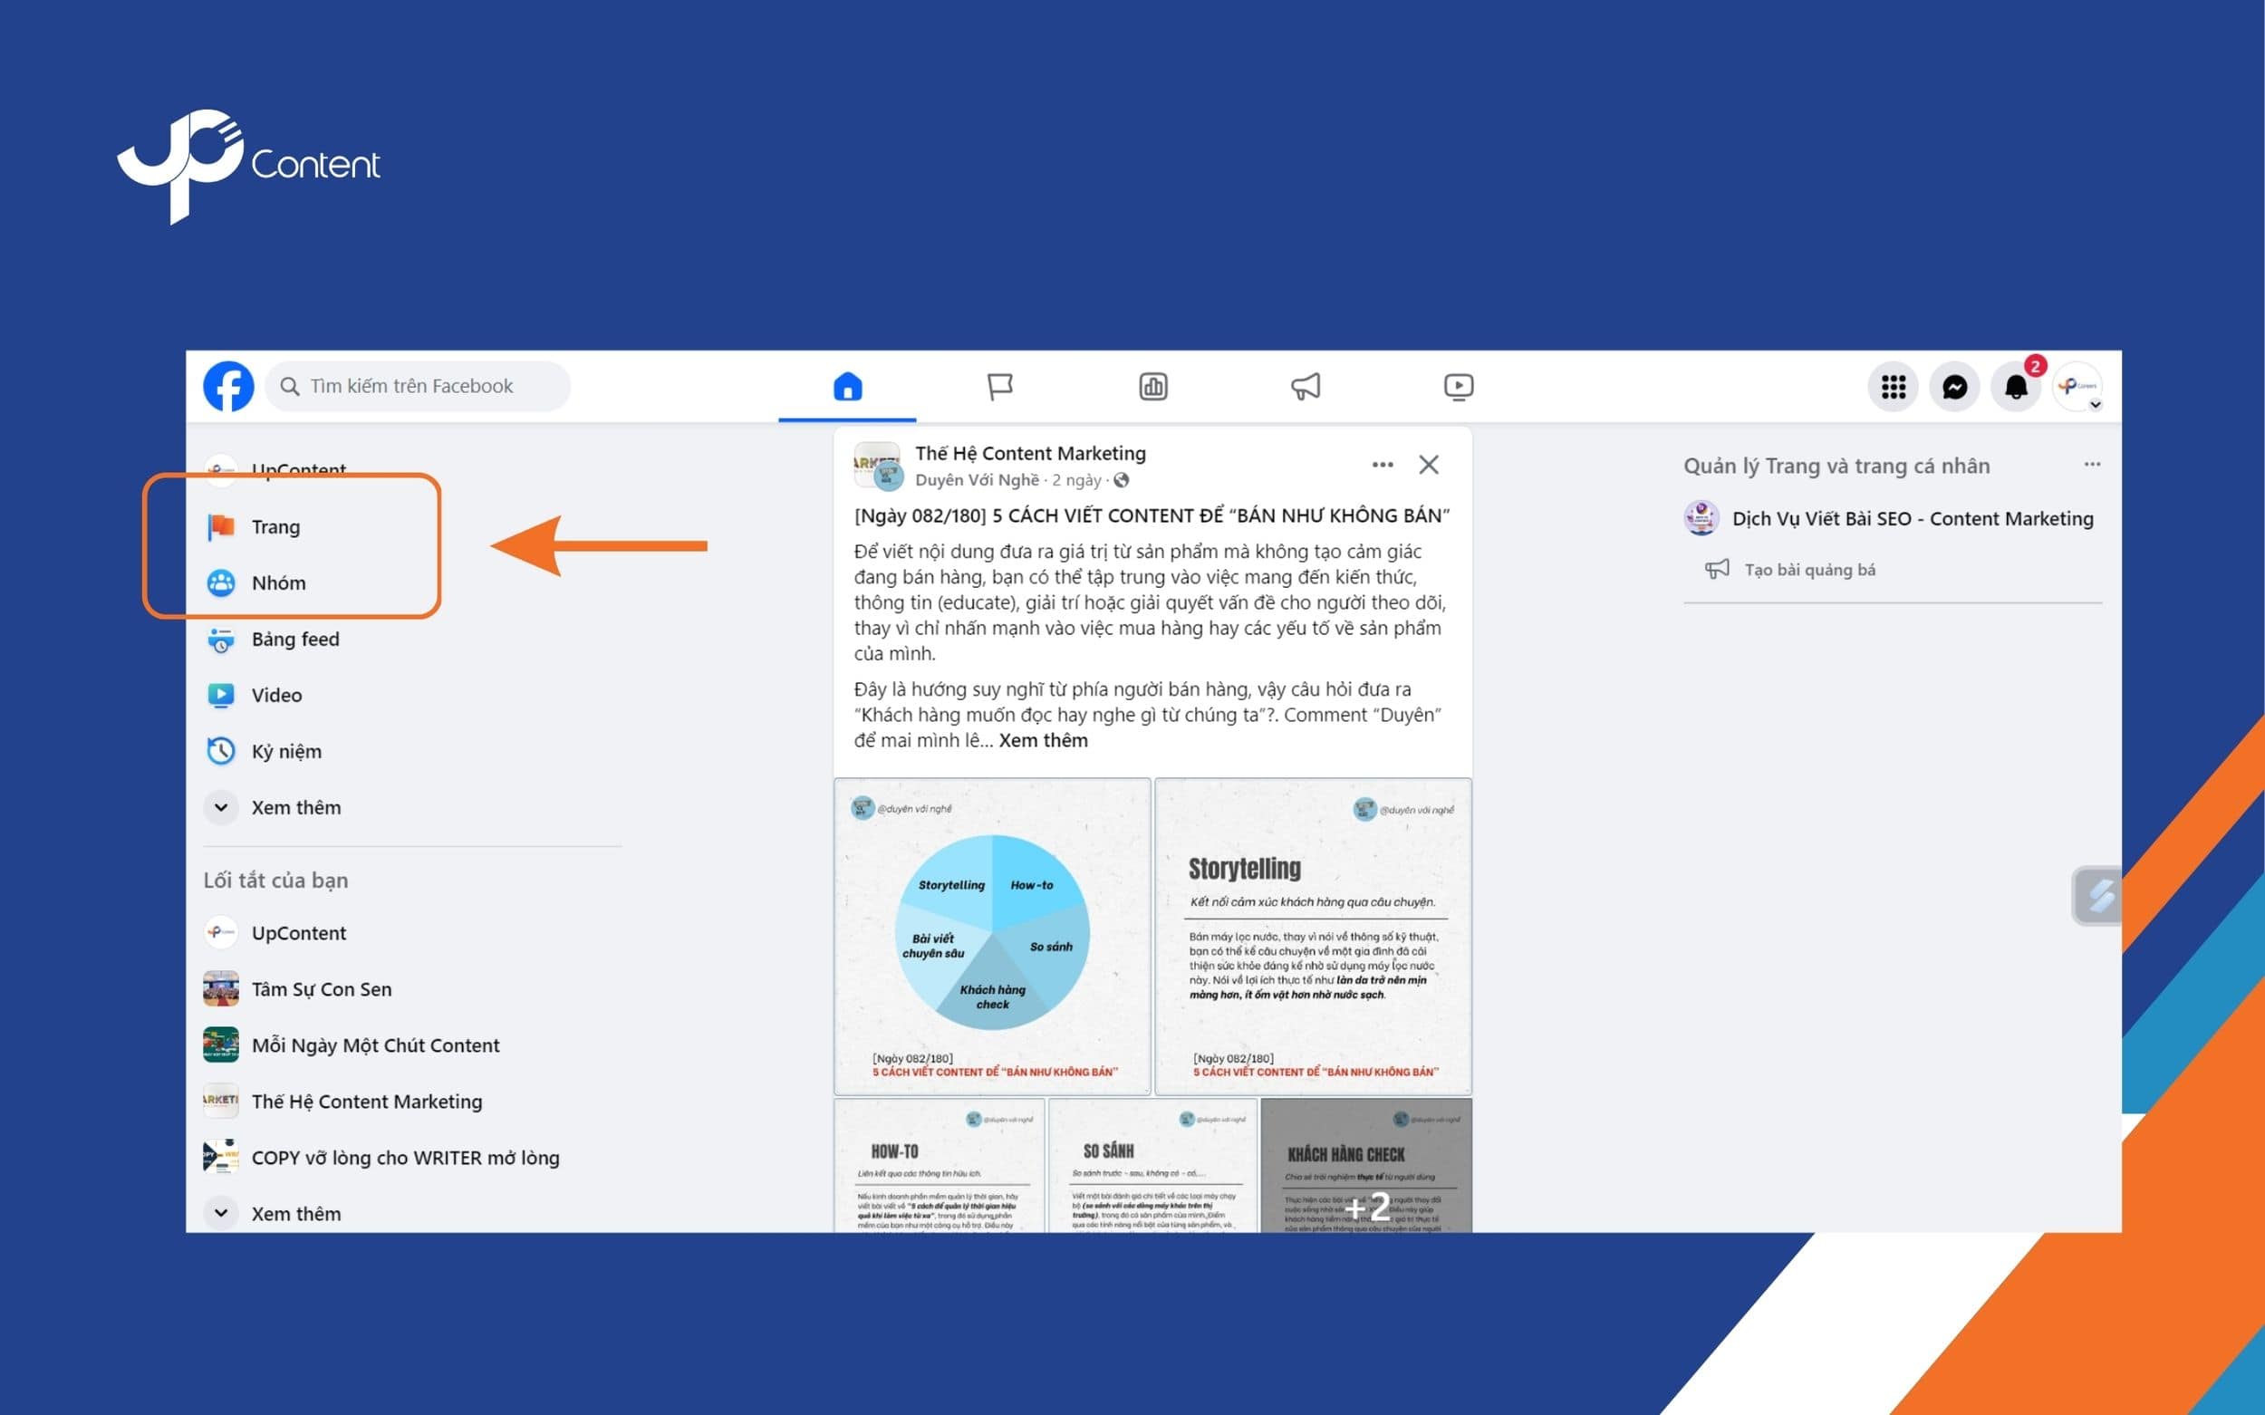
Task: Expand Lối tắt với Xem thêm
Action: click(296, 1213)
